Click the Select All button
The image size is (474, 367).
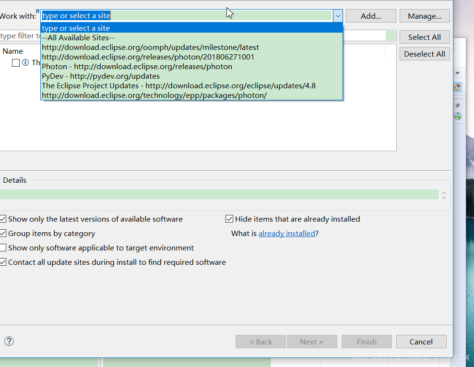(x=425, y=37)
